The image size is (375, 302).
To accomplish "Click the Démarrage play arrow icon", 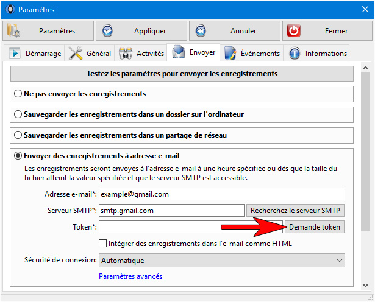I will [15, 53].
